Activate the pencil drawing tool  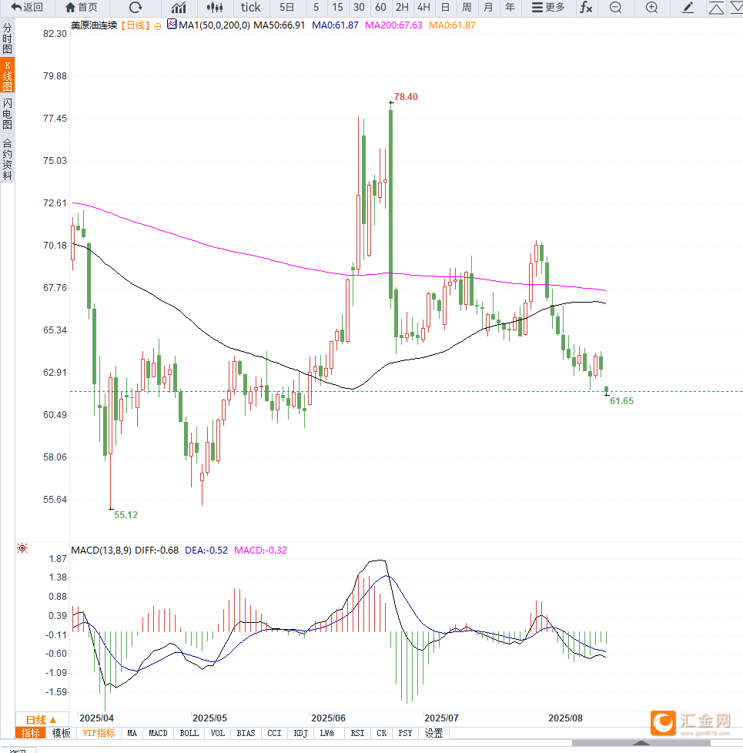(688, 7)
